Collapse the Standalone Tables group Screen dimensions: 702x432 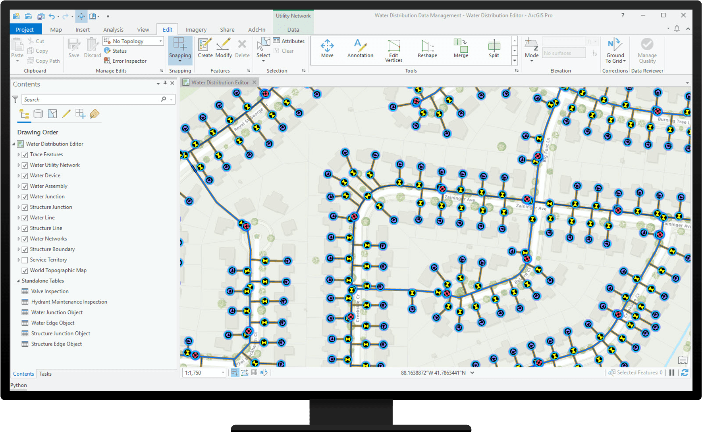18,281
